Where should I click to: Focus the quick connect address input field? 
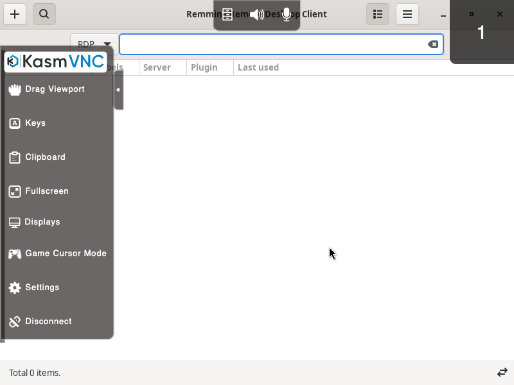point(281,44)
